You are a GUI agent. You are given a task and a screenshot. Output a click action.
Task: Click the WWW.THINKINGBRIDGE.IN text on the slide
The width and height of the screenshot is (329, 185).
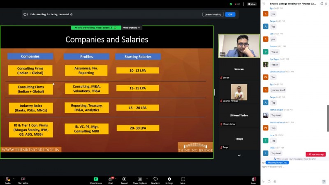(31, 150)
